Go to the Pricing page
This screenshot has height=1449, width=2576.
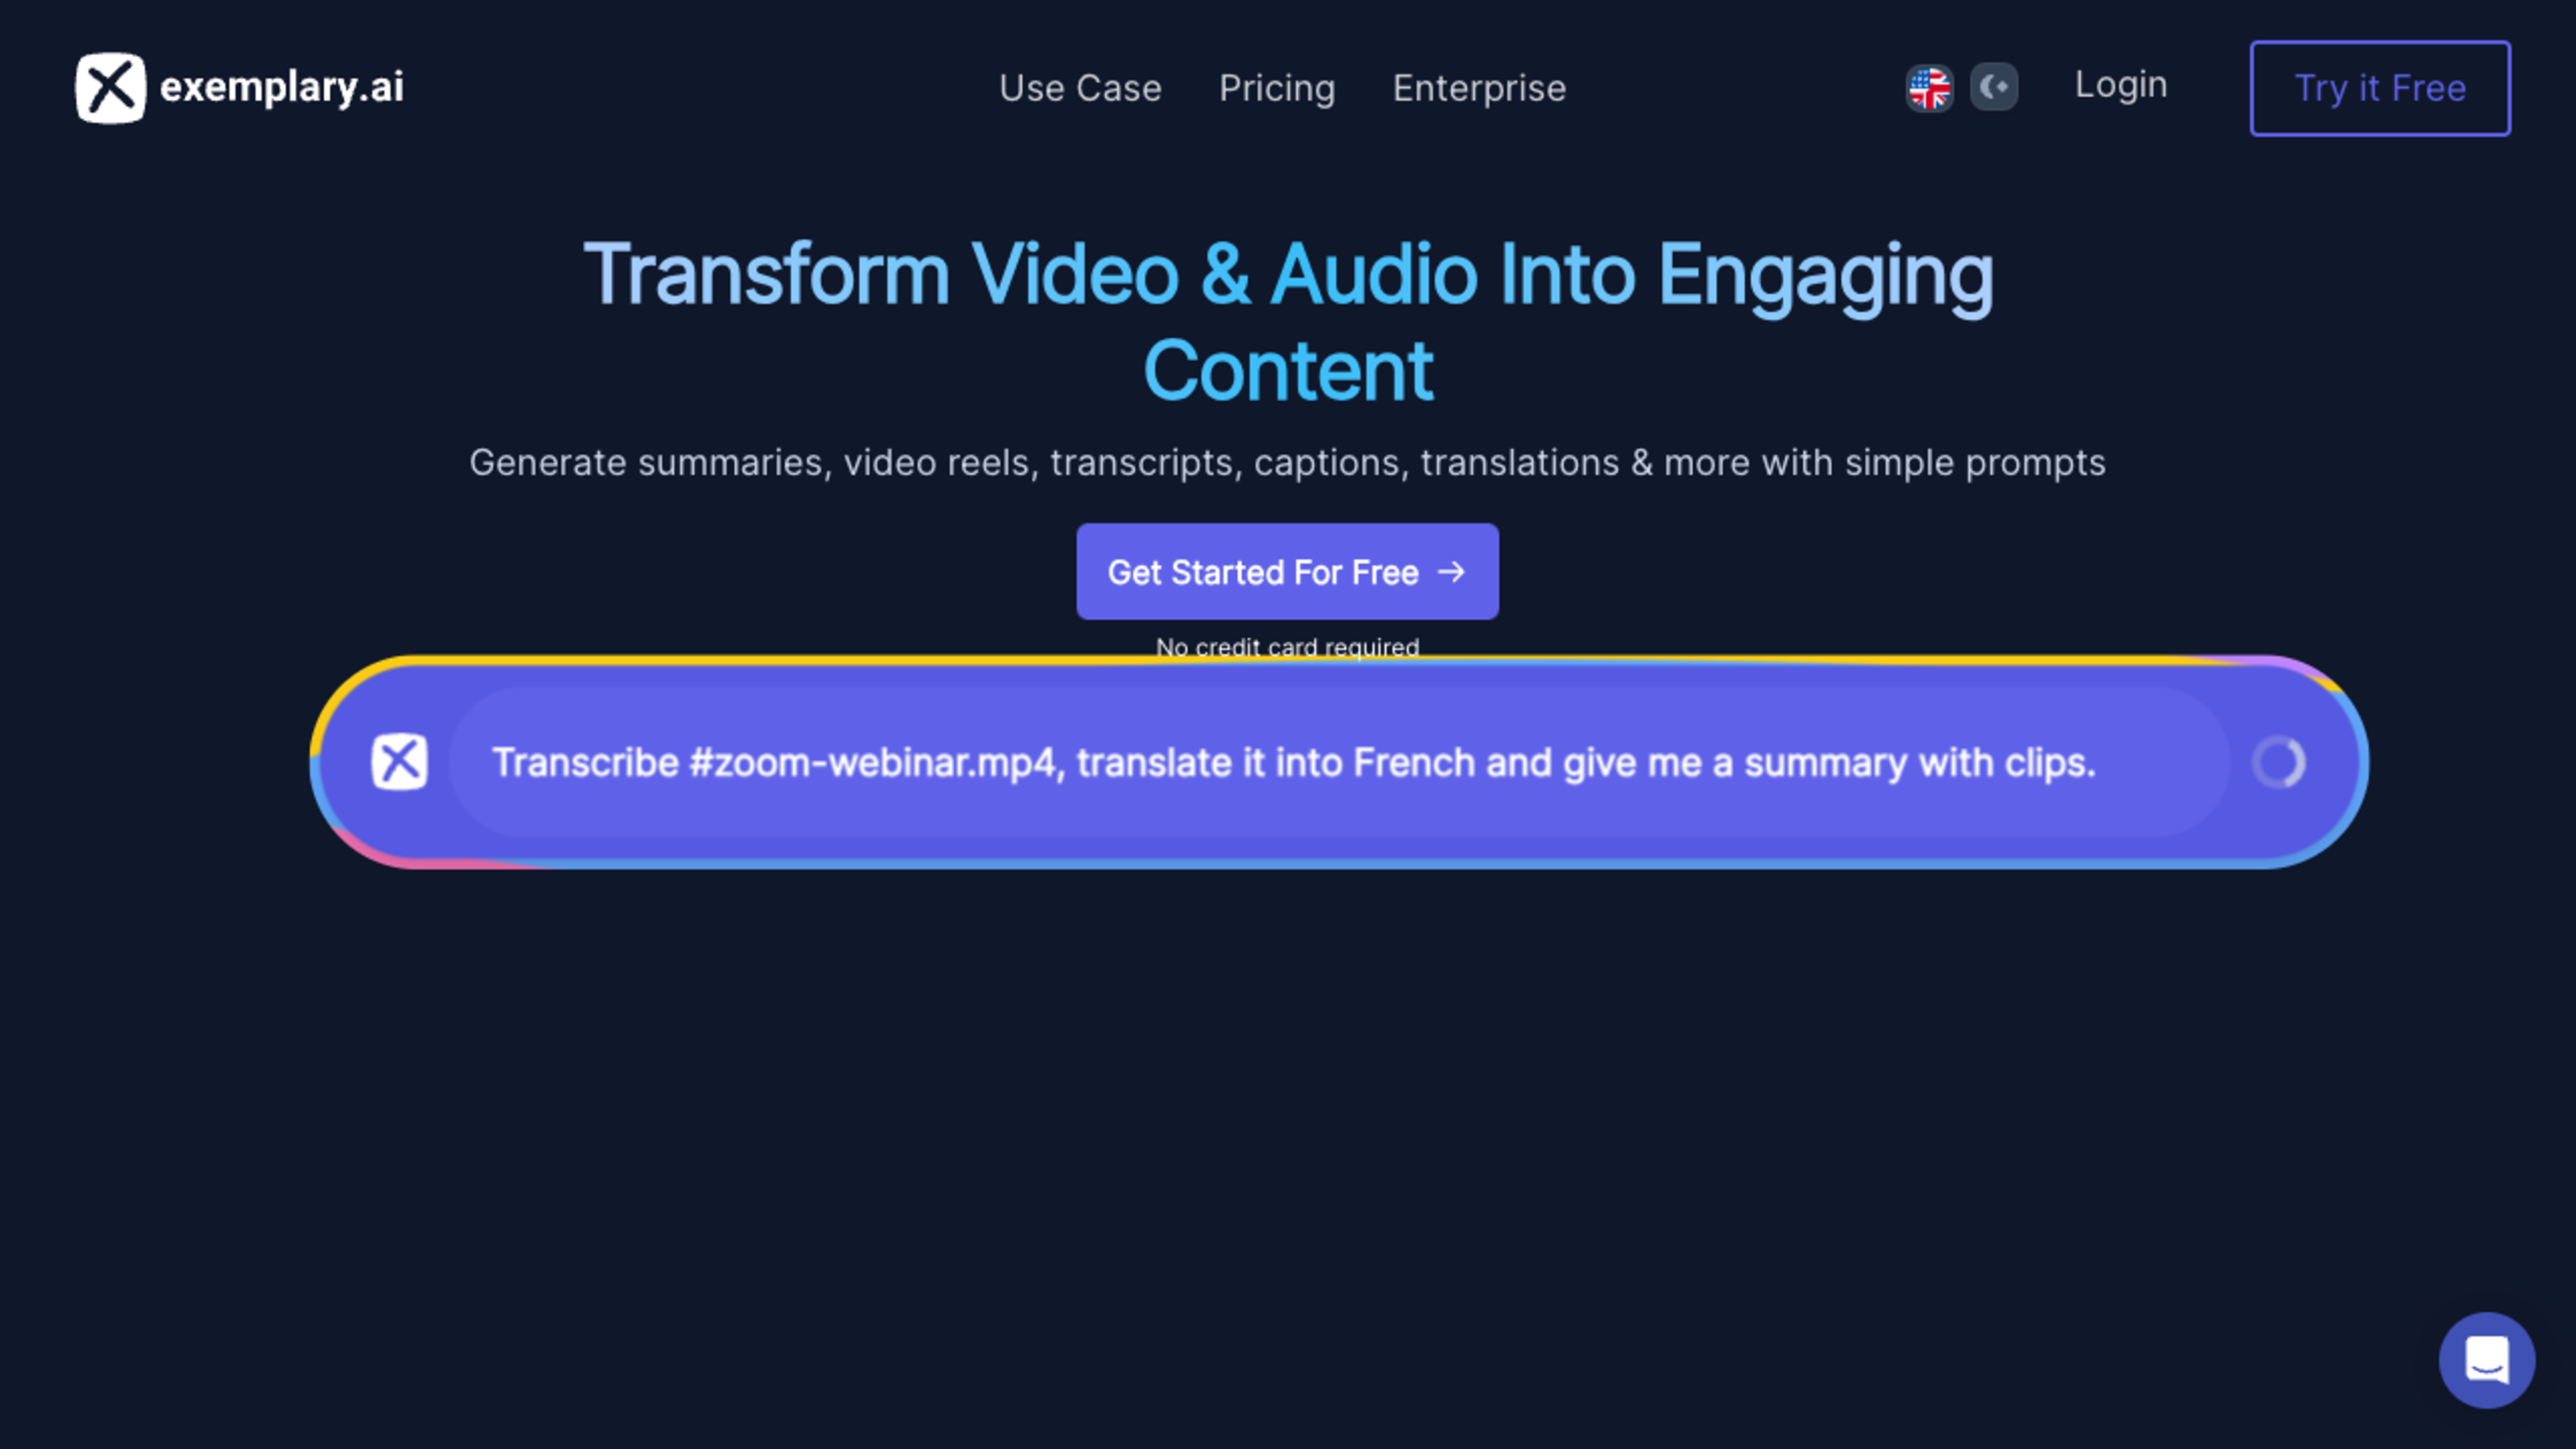[1277, 88]
